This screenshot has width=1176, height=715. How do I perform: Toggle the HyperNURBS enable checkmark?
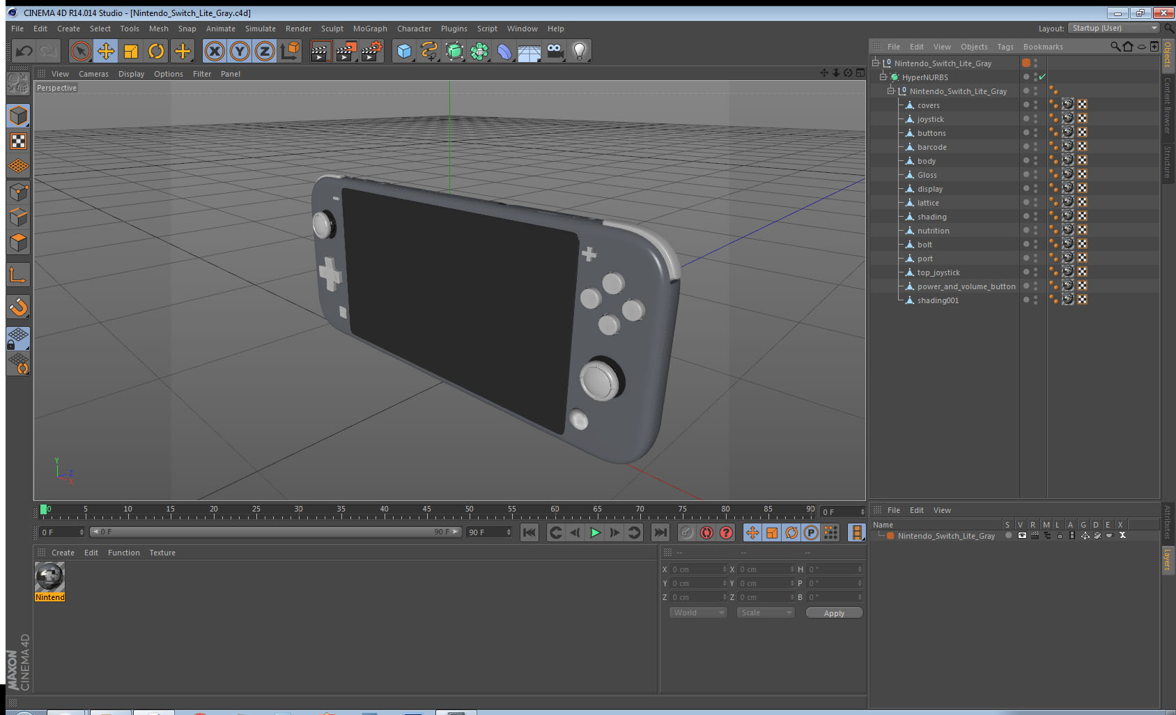coord(1042,77)
